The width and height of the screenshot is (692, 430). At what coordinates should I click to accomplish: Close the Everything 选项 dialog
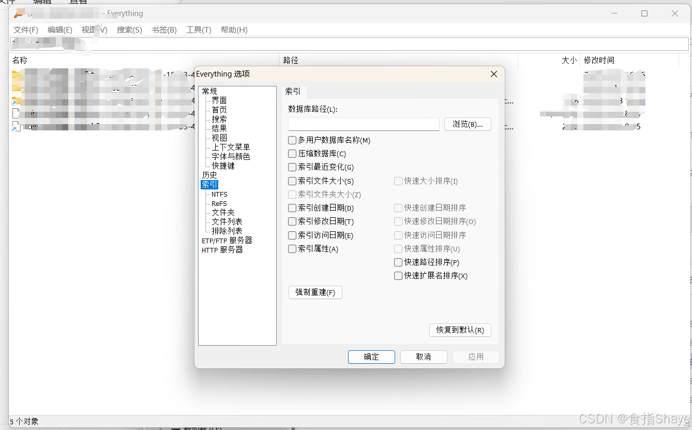494,74
